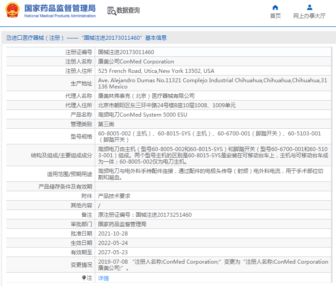This screenshot has height=286, width=336.
Task: Click 产品技术要求 in the 附件 row
Action: [114, 196]
